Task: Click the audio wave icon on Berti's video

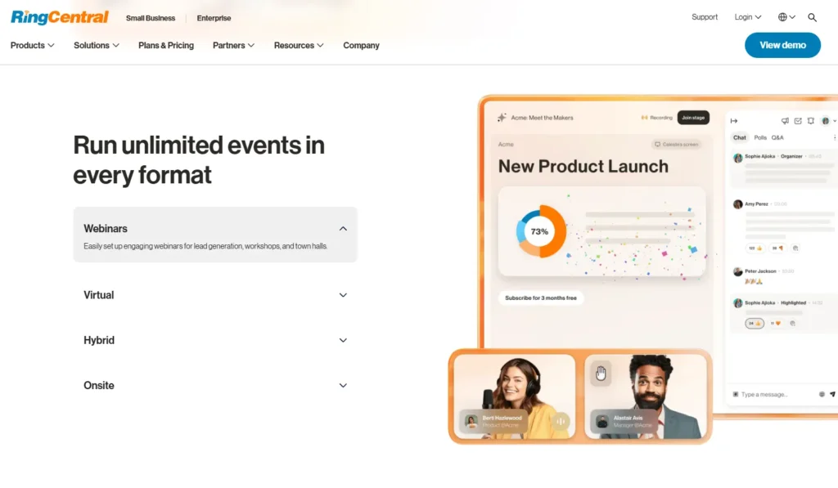Action: point(560,421)
